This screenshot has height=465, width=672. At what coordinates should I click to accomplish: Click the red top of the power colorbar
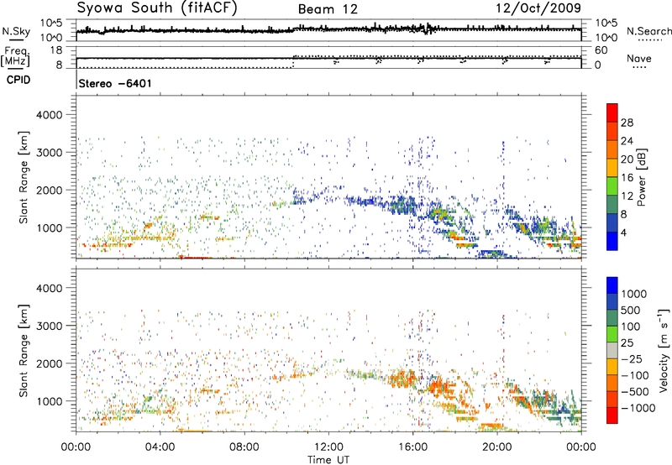[x=612, y=112]
